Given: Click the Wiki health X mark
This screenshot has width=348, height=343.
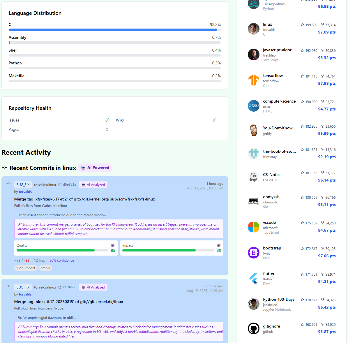Looking at the screenshot, I should [x=214, y=120].
